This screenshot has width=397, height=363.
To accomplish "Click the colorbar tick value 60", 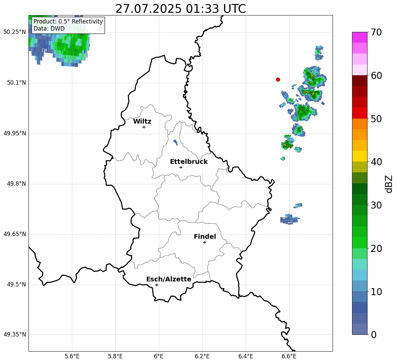I will tap(376, 76).
